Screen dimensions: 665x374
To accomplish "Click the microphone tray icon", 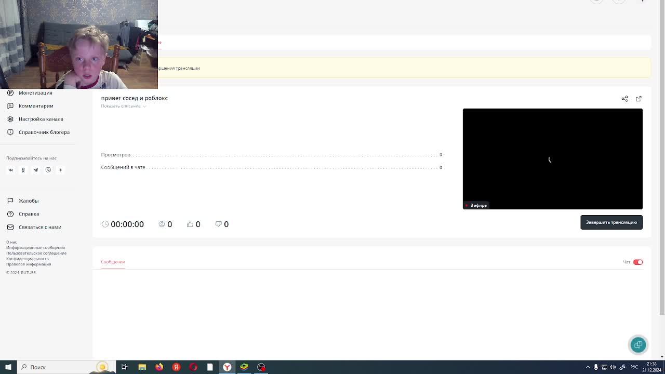I will (x=596, y=367).
